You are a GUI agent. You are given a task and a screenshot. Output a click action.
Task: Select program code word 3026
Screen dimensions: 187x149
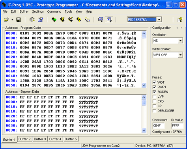107,67
